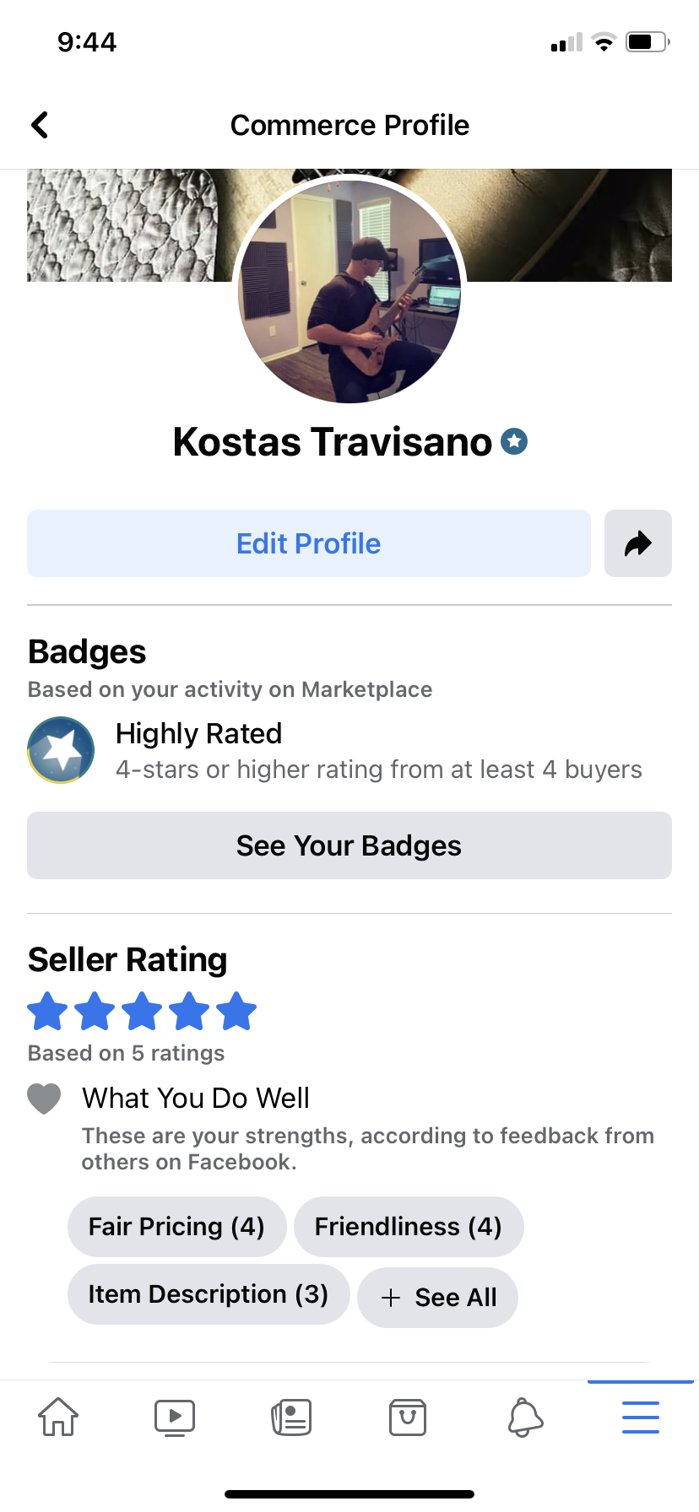The height and width of the screenshot is (1512, 699).
Task: Open the Watch video tab icon
Action: (175, 1417)
